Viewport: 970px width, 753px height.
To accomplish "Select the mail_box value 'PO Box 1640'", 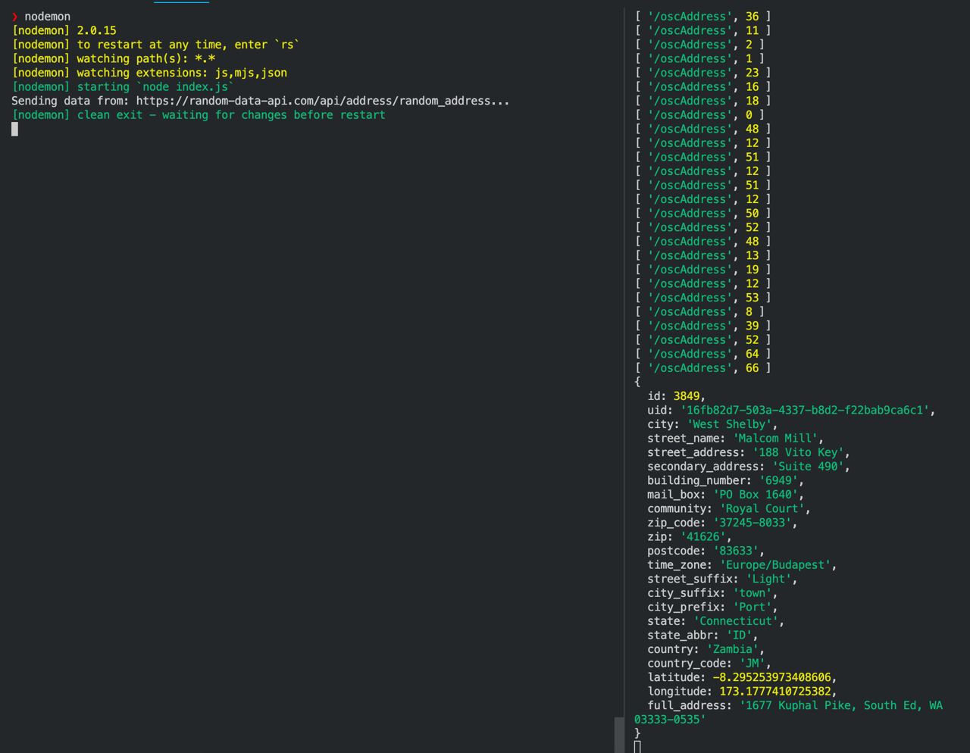I will coord(755,495).
